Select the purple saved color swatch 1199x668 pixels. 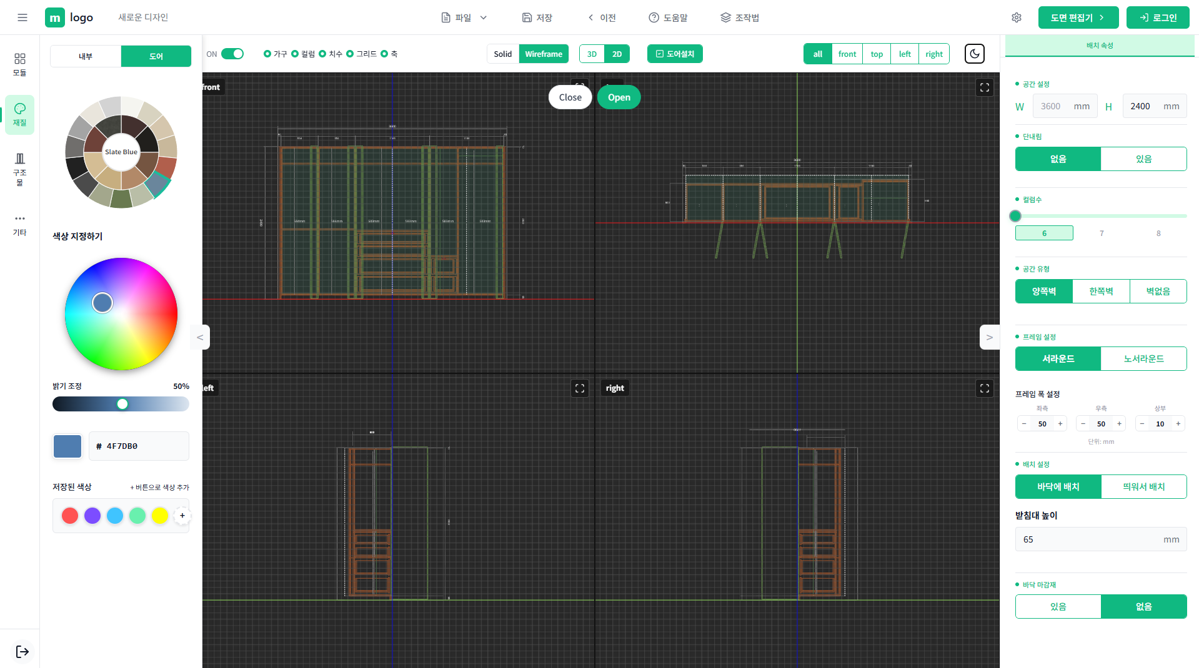[92, 516]
